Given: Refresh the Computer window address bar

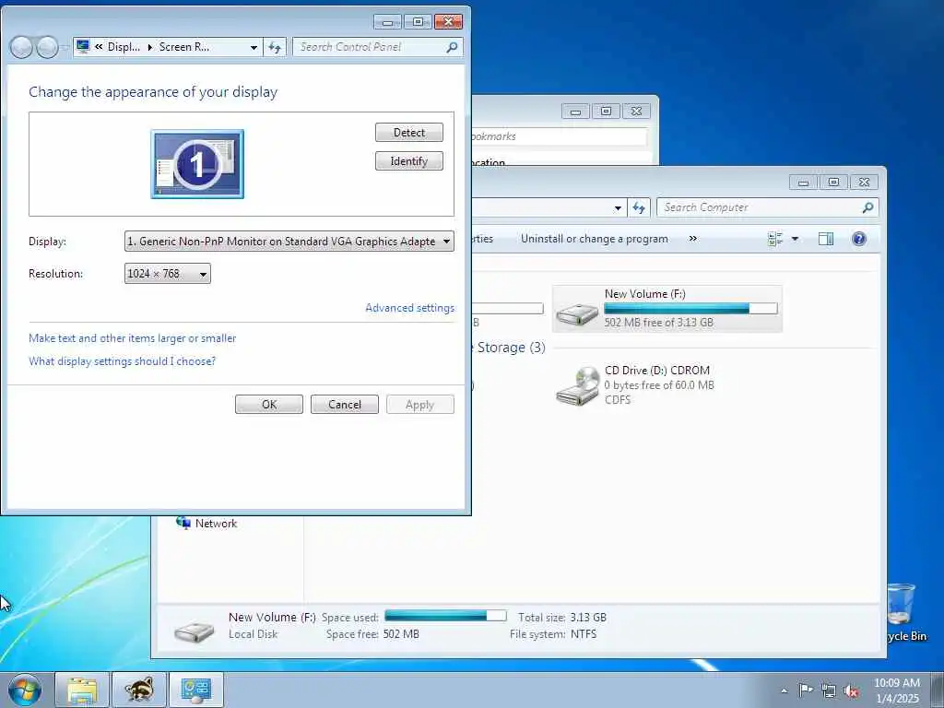Looking at the screenshot, I should pyautogui.click(x=639, y=207).
